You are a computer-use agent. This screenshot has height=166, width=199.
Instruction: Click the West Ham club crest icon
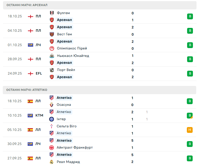[52, 34]
